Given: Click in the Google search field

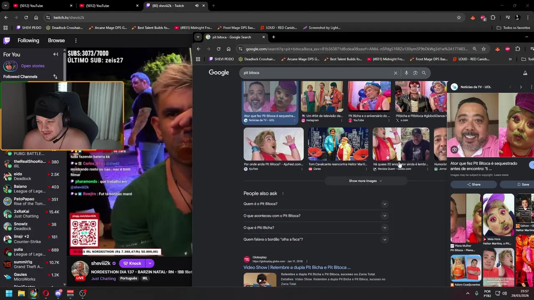Looking at the screenshot, I should coord(317,73).
